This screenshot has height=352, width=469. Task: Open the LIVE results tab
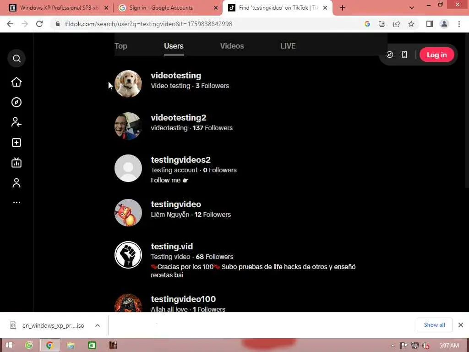coord(288,46)
